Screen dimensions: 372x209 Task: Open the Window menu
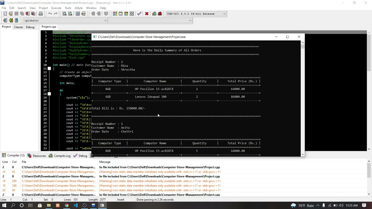[91, 8]
